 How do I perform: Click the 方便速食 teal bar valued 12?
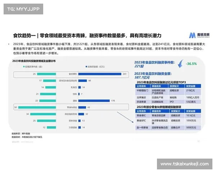click(x=51, y=128)
